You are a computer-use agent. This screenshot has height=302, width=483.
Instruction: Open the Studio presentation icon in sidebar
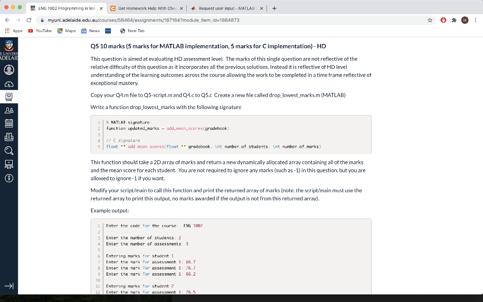tap(9, 164)
